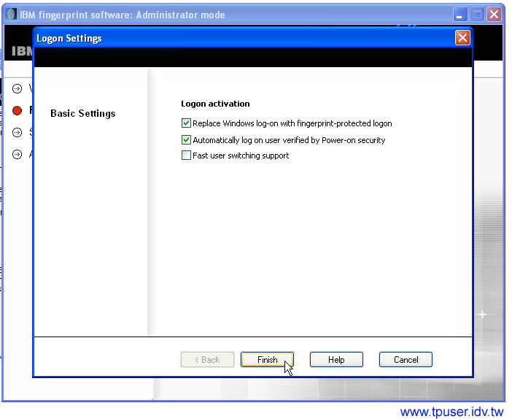Screen dimensions: 512x419
Task: Close the Logon Settings dialog with the red X
Action: pyautogui.click(x=462, y=38)
